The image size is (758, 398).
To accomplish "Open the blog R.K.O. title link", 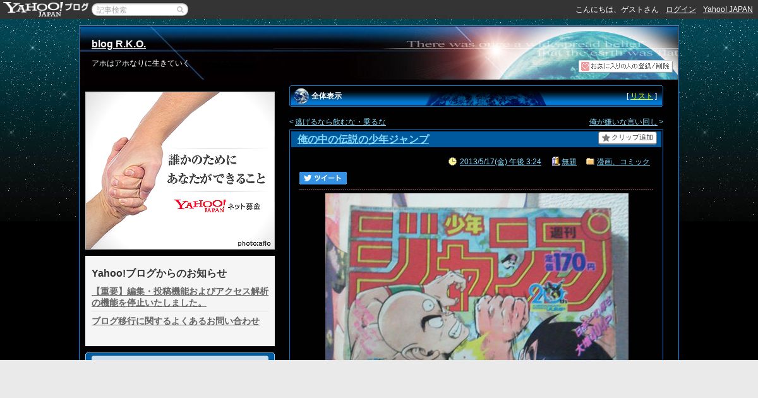I will 119,44.
